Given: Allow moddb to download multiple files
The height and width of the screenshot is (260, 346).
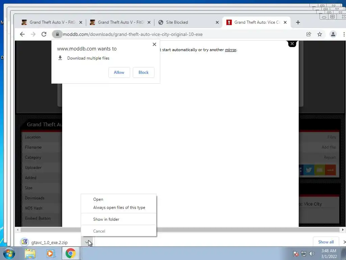Looking at the screenshot, I should tap(119, 72).
